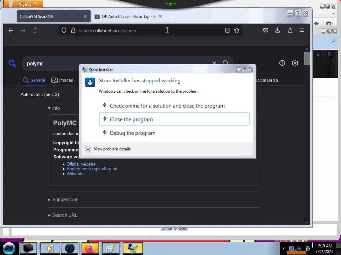Go back to the previous page

(11, 31)
